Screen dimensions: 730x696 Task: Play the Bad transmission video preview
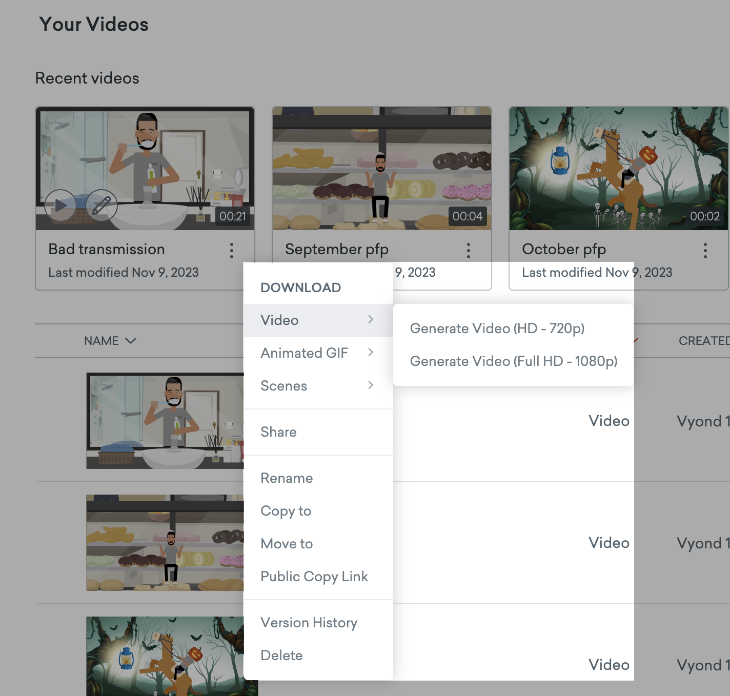tap(60, 206)
